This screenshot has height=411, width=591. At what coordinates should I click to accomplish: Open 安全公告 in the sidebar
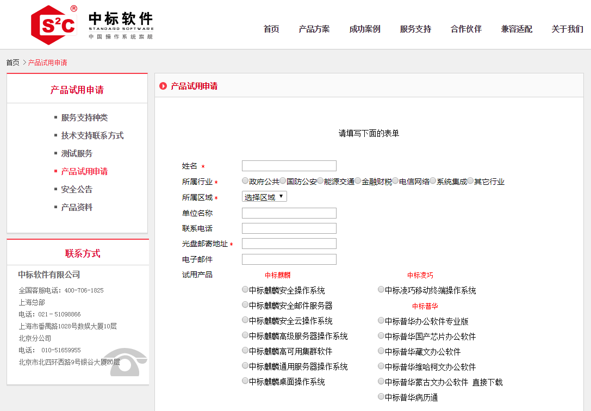(77, 189)
